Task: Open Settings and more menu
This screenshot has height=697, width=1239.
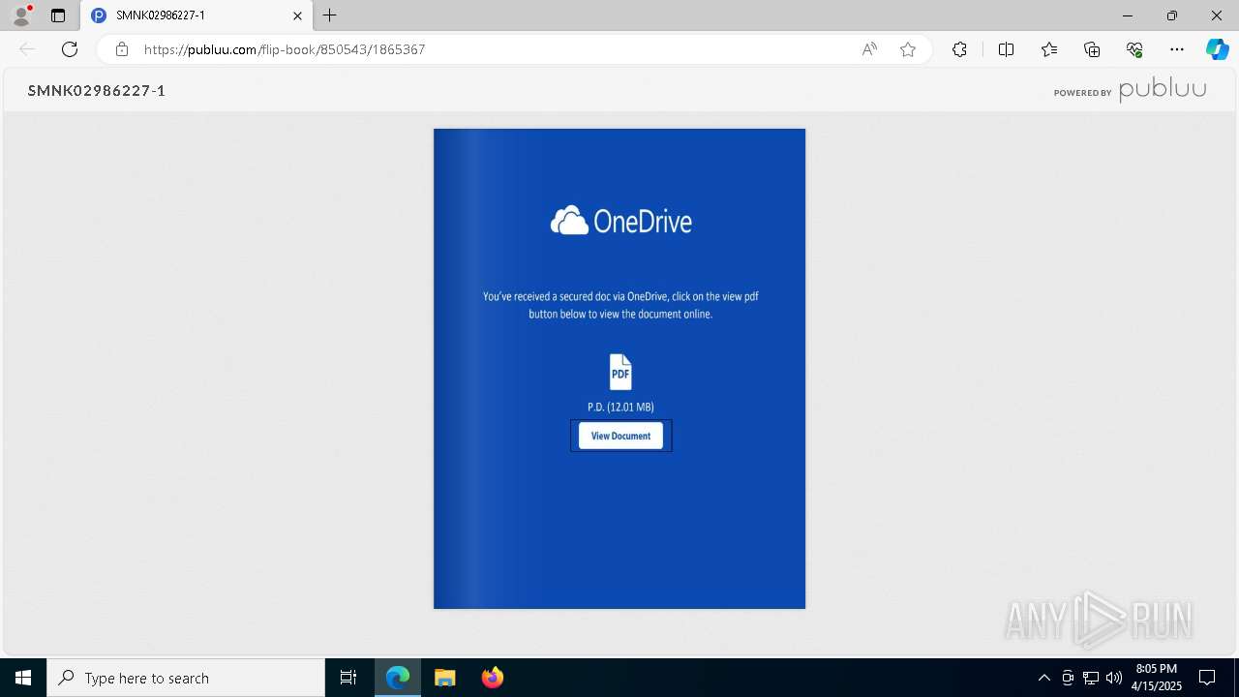Action: point(1177,49)
